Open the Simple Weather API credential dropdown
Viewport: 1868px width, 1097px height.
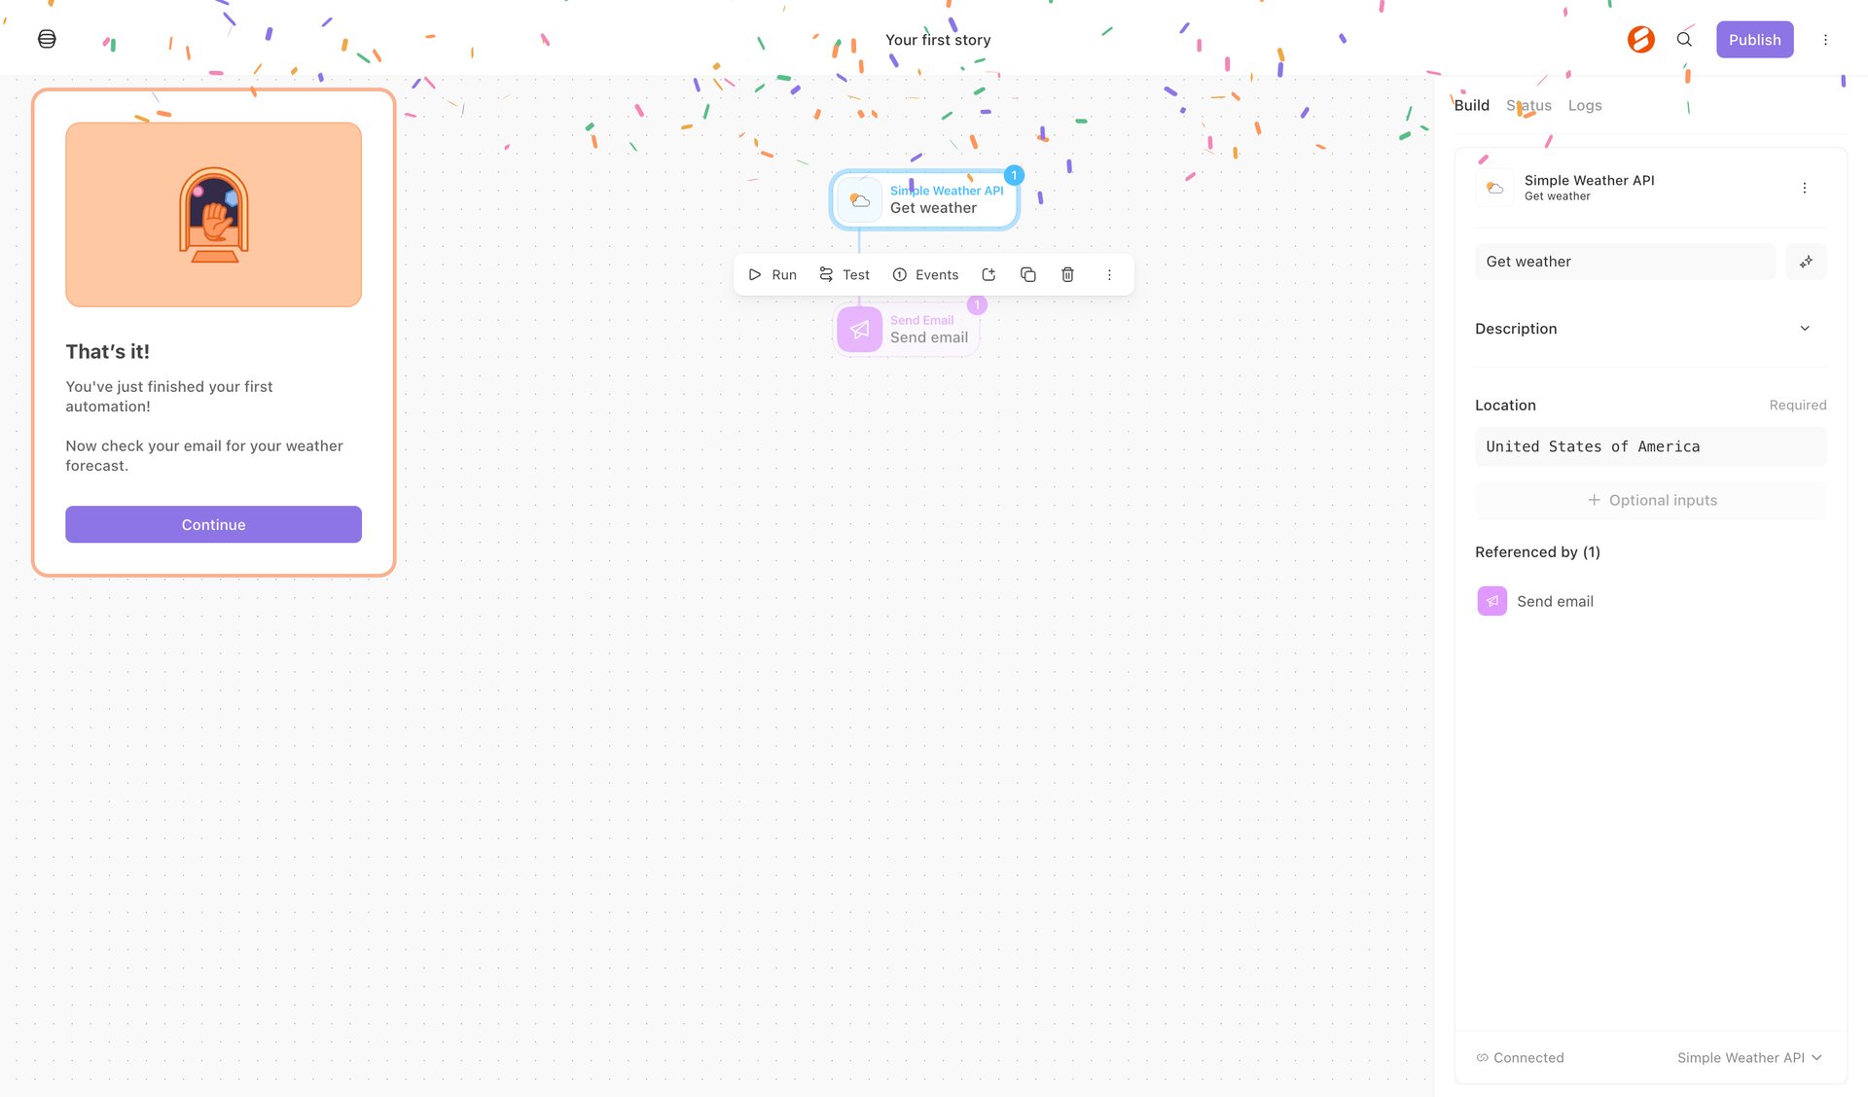1748,1057
